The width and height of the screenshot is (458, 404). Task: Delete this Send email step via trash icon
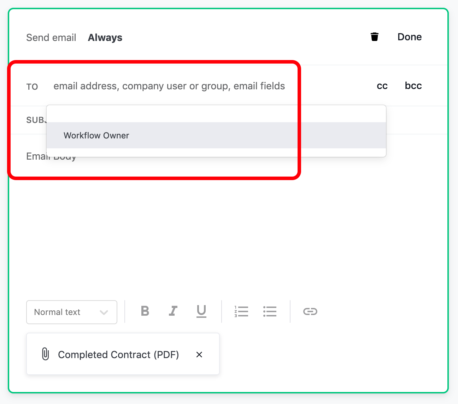[374, 36]
